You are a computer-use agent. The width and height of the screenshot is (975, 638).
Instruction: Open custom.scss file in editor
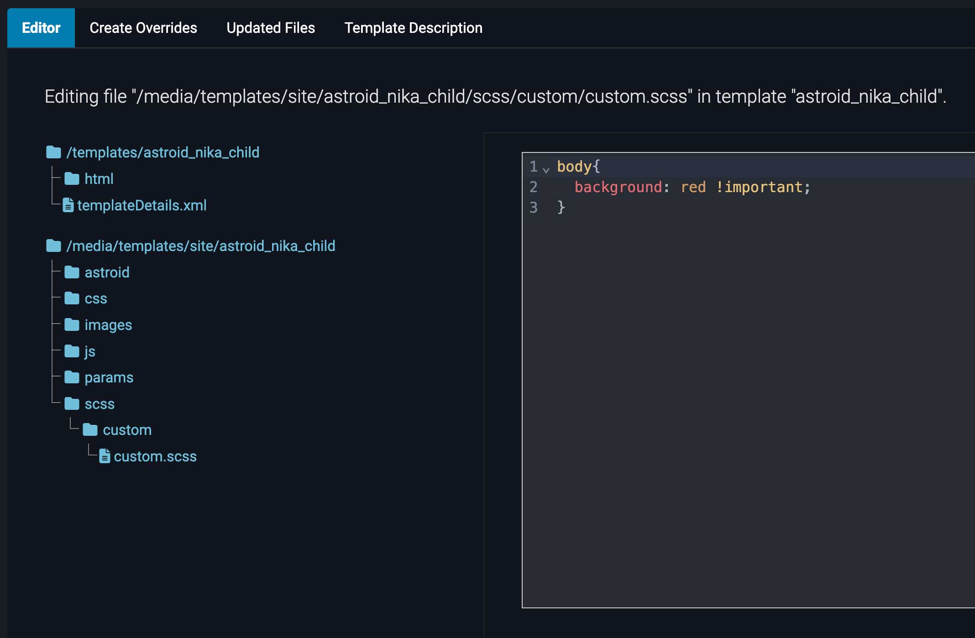coord(155,456)
